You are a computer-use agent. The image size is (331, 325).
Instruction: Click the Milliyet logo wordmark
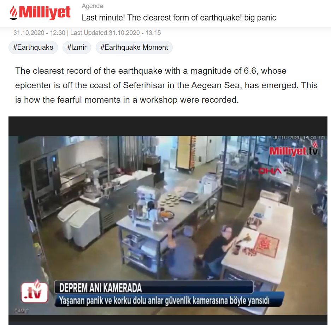(x=45, y=12)
